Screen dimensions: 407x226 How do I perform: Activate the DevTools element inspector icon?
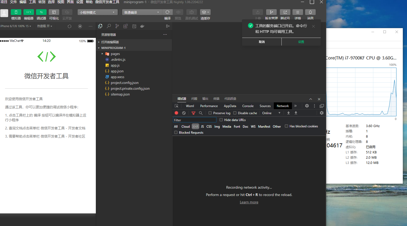click(177, 106)
